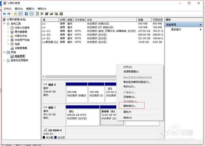Select the (D:) 400.04 GB partition block
Viewport: 205px width, 146px height.
(x=83, y=115)
